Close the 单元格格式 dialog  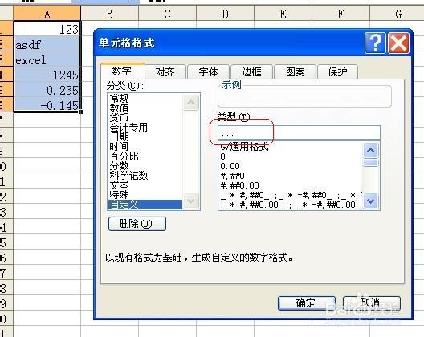(x=398, y=43)
